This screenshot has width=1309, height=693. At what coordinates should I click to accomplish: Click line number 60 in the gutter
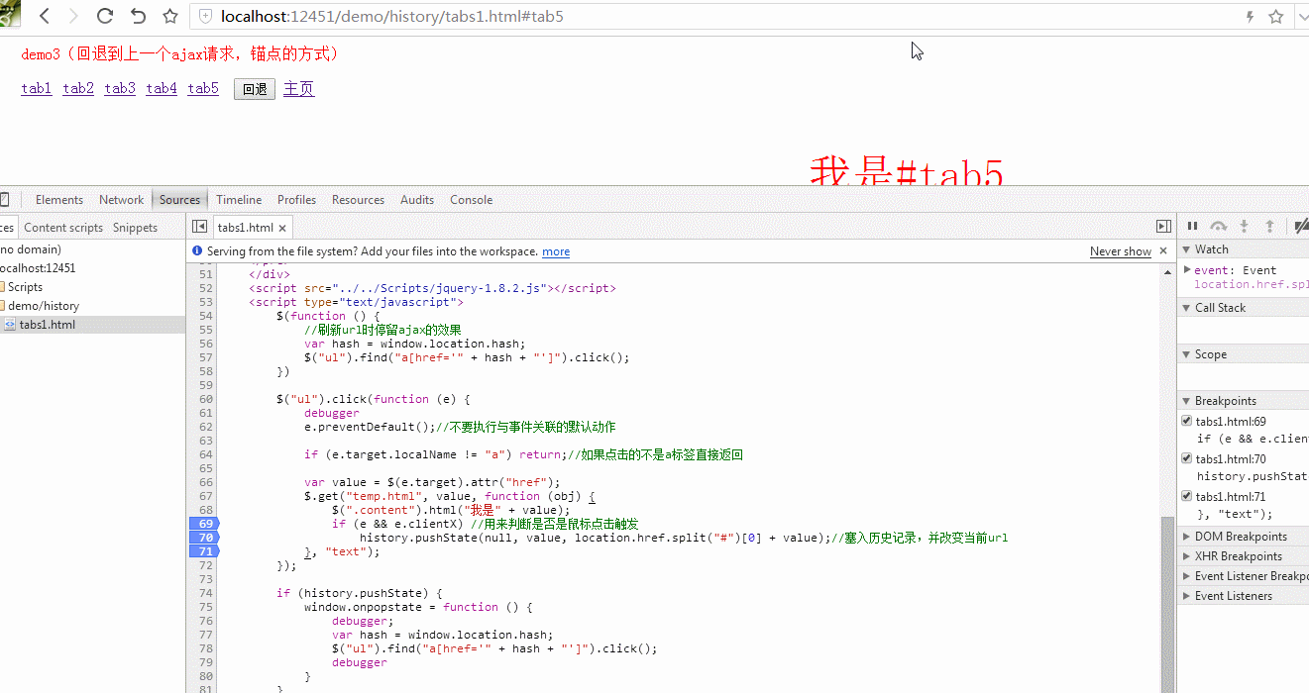point(205,399)
